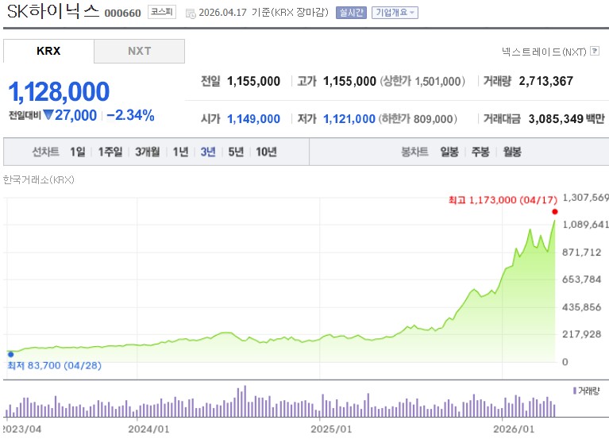
Task: Show the 일봉 daily candle chart
Action: click(449, 152)
